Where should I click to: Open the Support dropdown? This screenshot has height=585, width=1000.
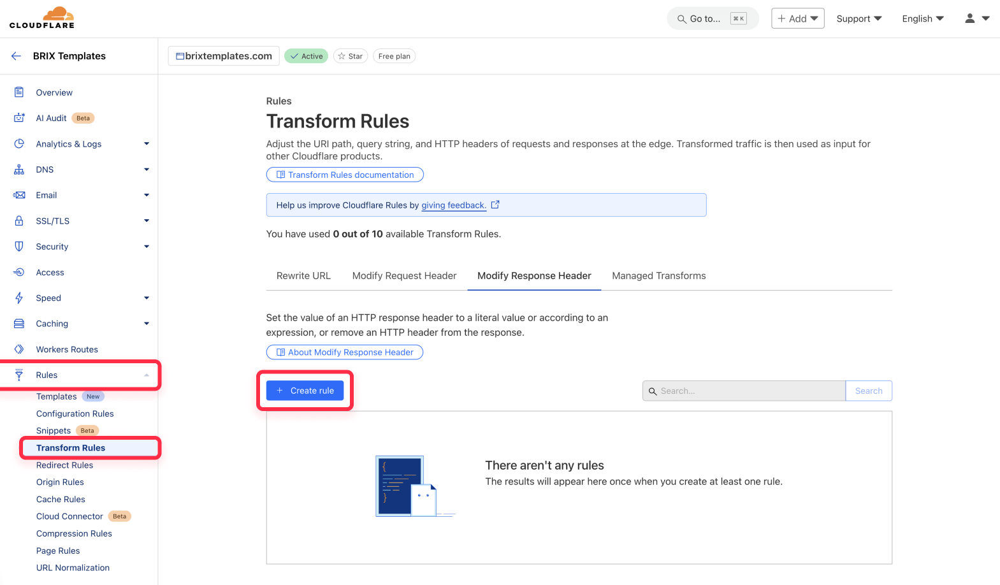coord(859,18)
